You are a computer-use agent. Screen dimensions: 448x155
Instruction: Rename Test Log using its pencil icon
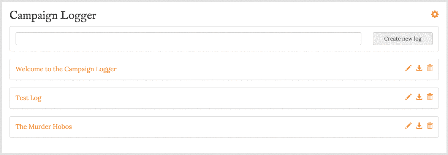pos(408,97)
